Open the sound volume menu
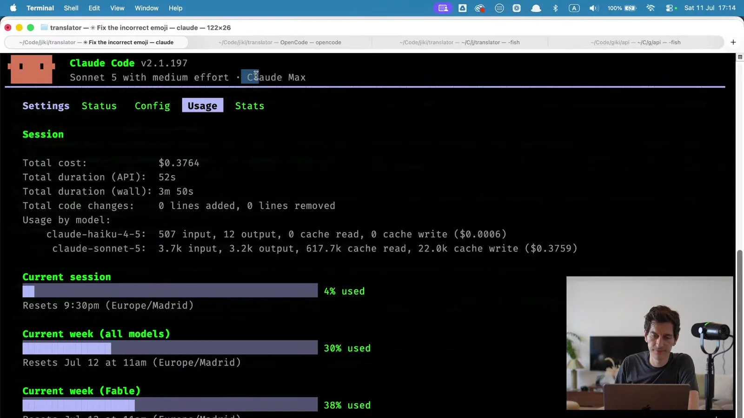 point(594,8)
